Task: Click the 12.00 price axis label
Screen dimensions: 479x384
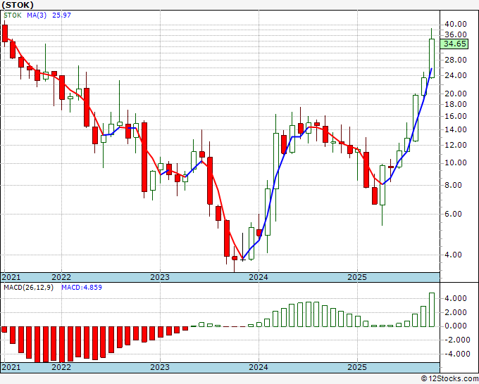Action: coord(456,145)
